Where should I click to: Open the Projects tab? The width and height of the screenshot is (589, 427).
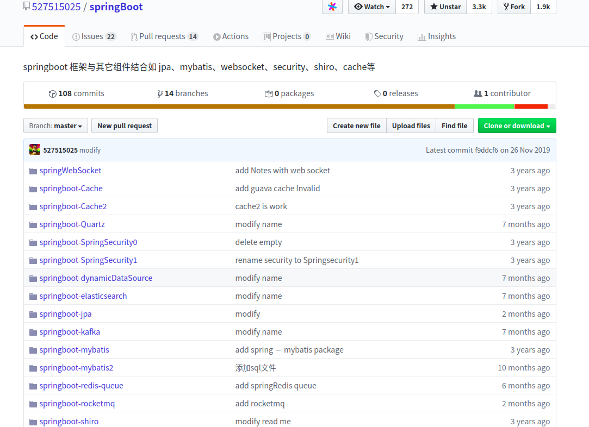pyautogui.click(x=287, y=36)
